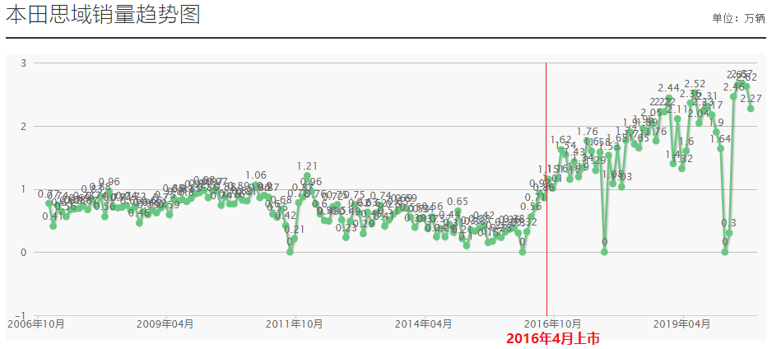772x349 pixels.
Task: Click x-axis label 2009年04月
Action: pos(166,324)
